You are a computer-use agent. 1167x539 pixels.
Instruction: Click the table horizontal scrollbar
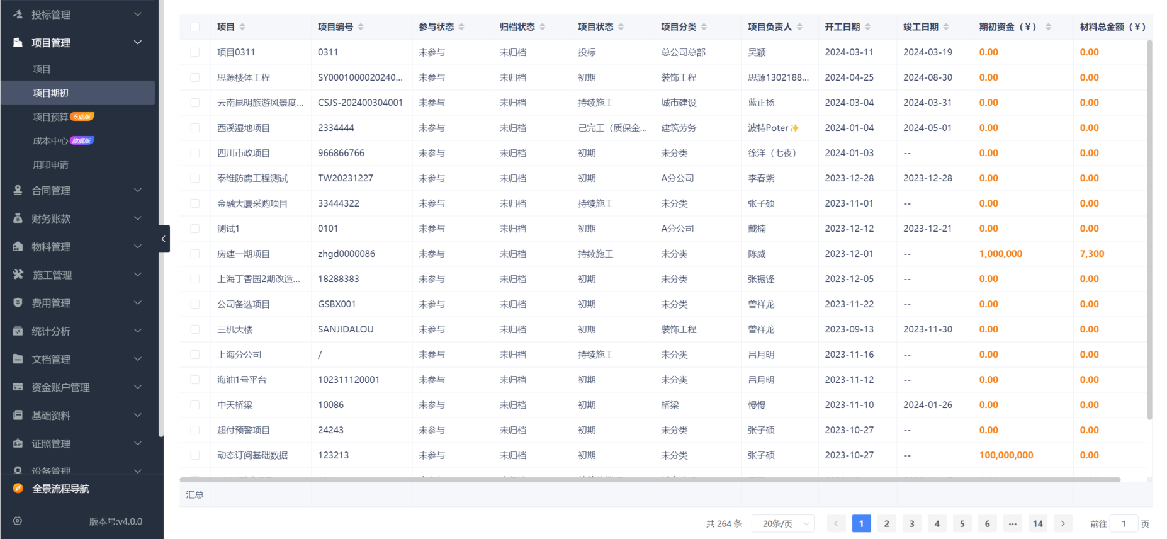pyautogui.click(x=650, y=480)
